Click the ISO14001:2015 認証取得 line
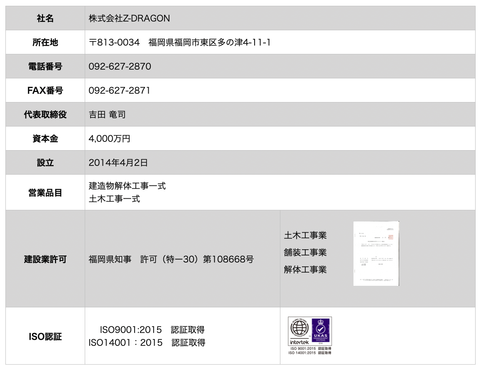 coord(147,343)
